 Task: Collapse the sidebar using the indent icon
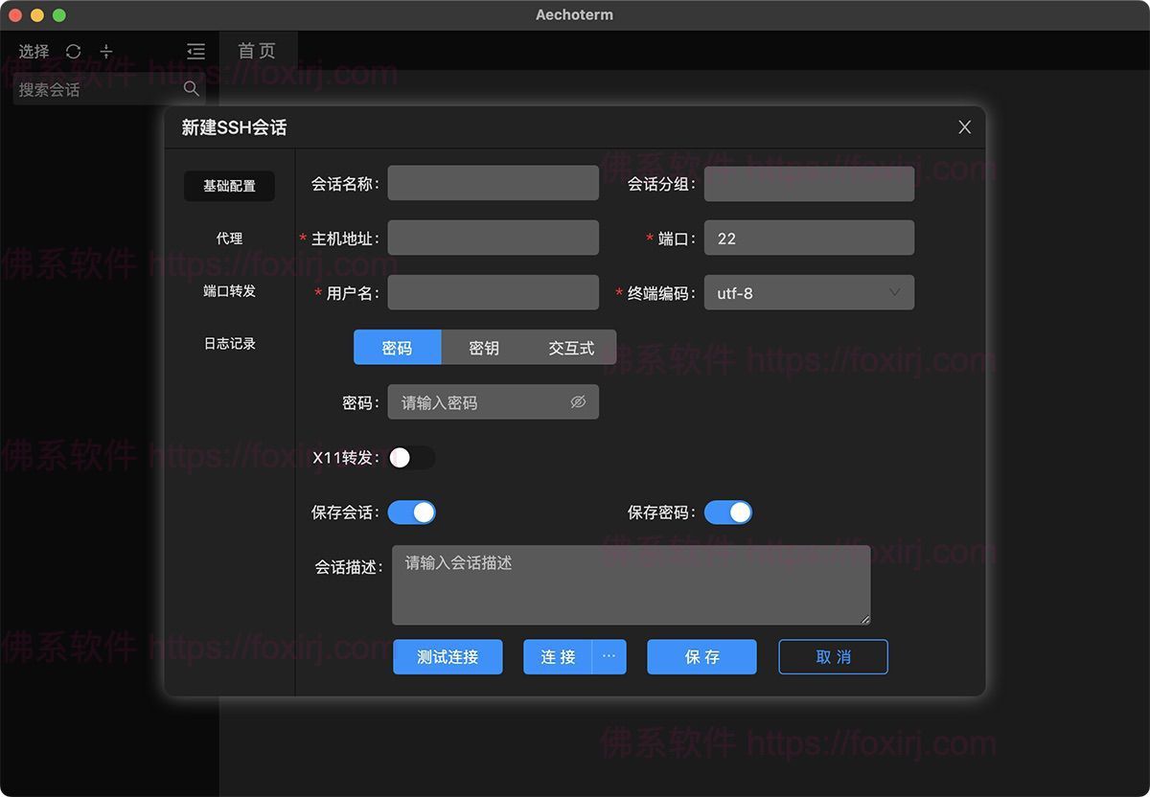[195, 52]
